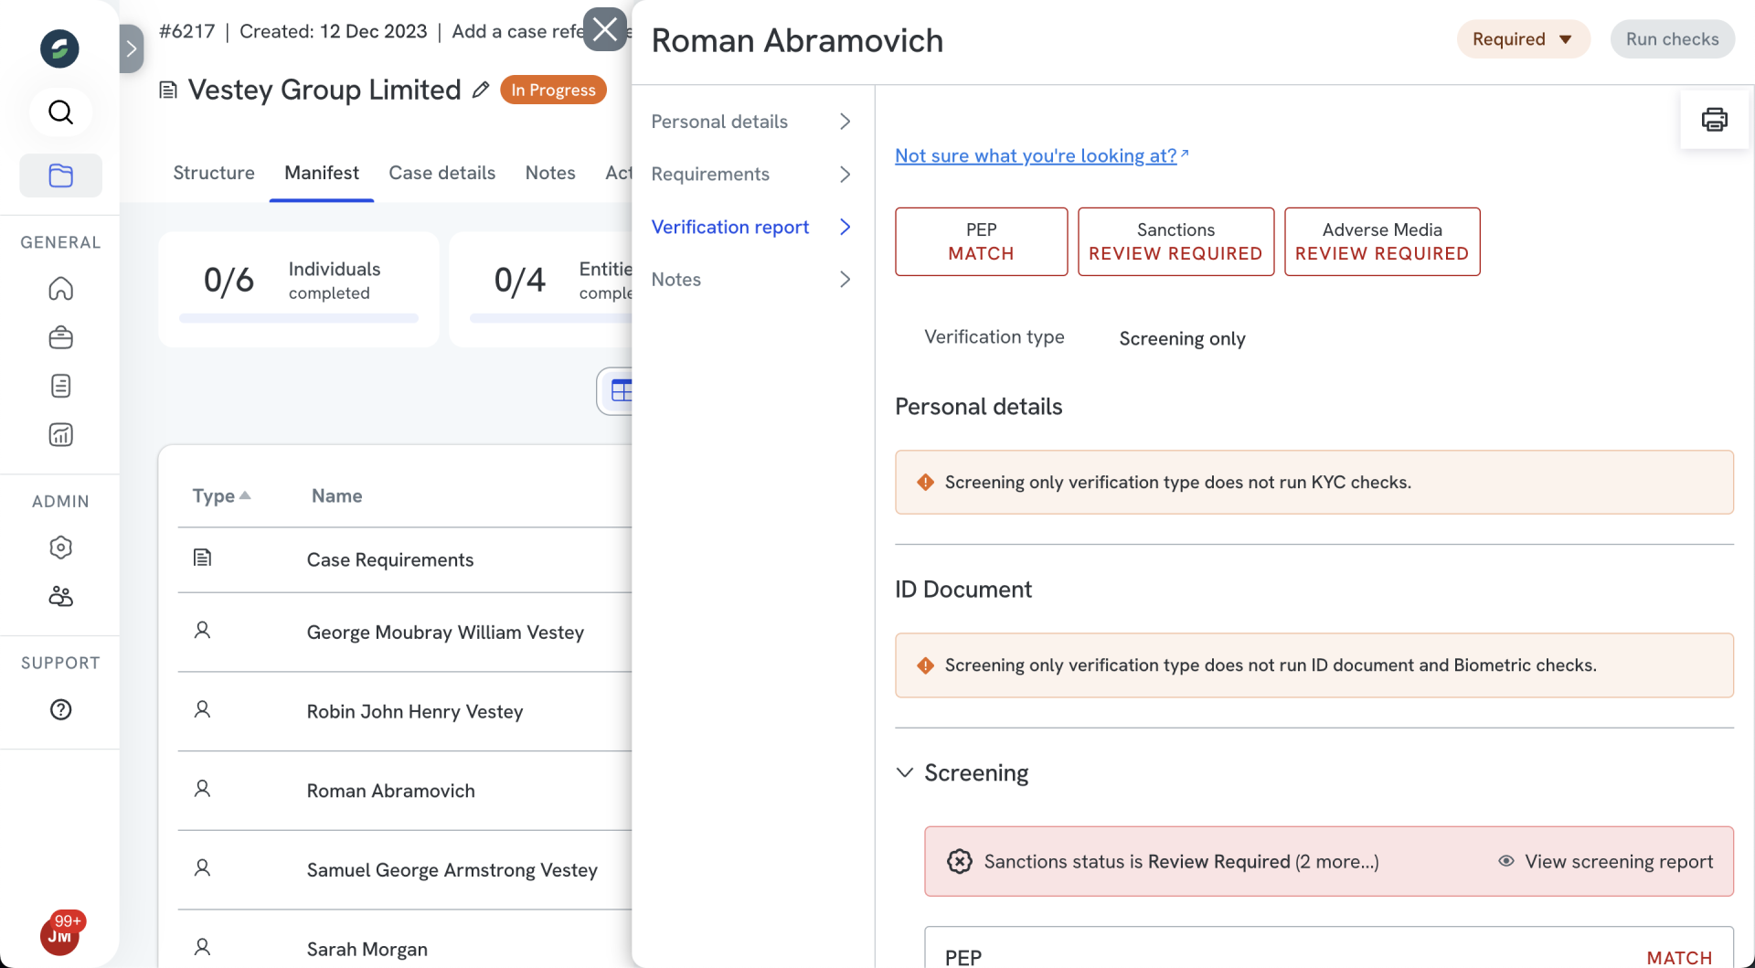1755x968 pixels.
Task: Click the person icon for Robin John Henry Vestey
Action: pos(202,709)
